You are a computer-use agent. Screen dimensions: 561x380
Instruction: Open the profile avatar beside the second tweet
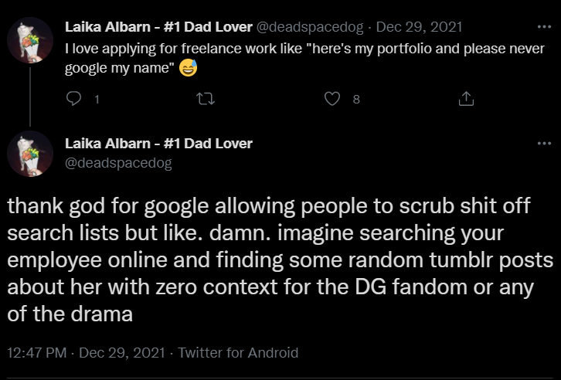tap(29, 154)
